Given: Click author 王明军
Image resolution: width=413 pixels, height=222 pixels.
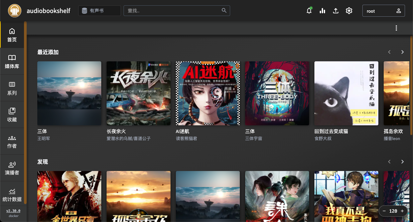Looking at the screenshot, I should pos(44,138).
